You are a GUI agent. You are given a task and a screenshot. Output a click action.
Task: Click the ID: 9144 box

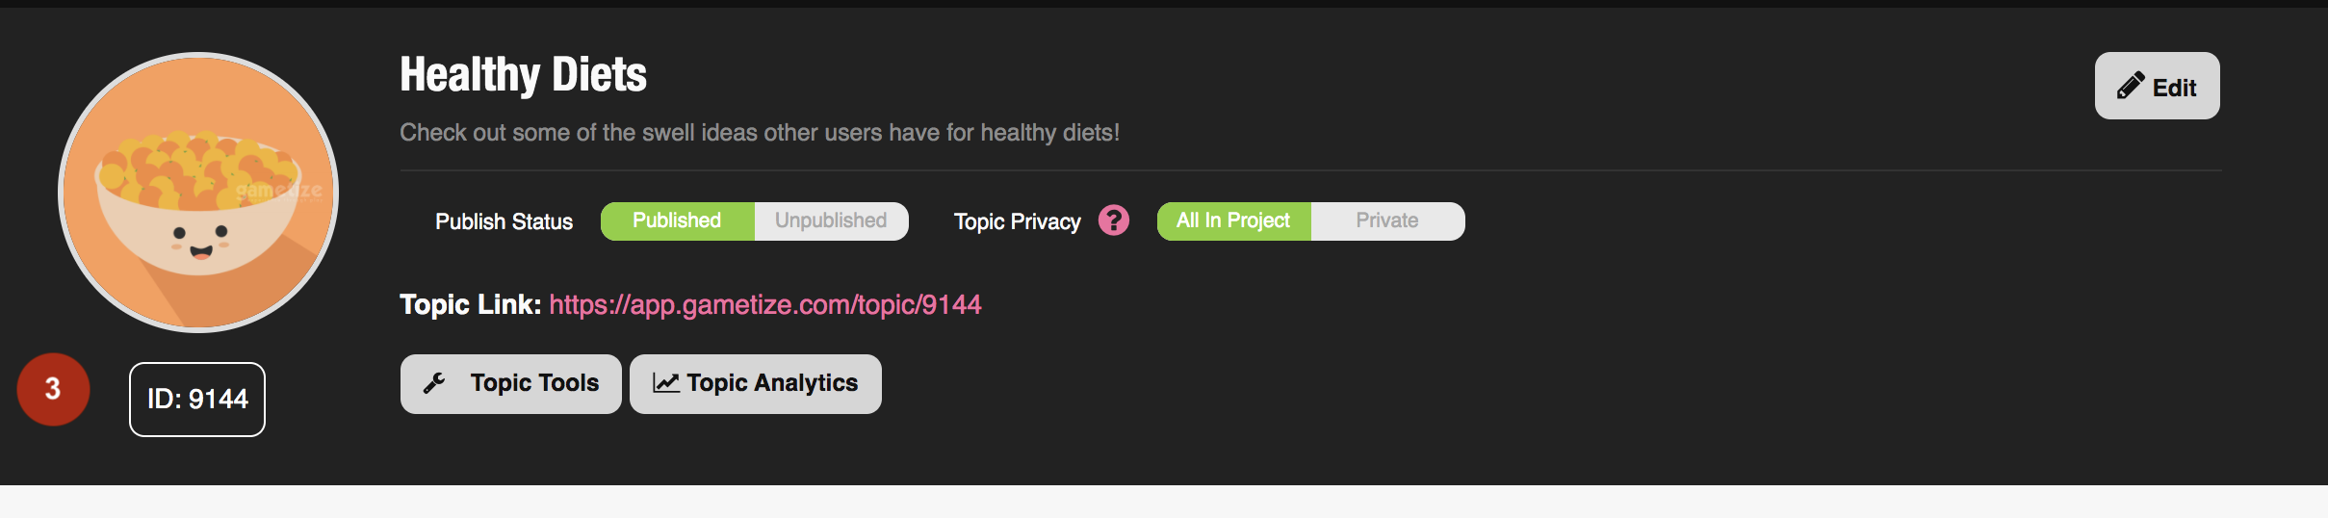[x=197, y=399]
